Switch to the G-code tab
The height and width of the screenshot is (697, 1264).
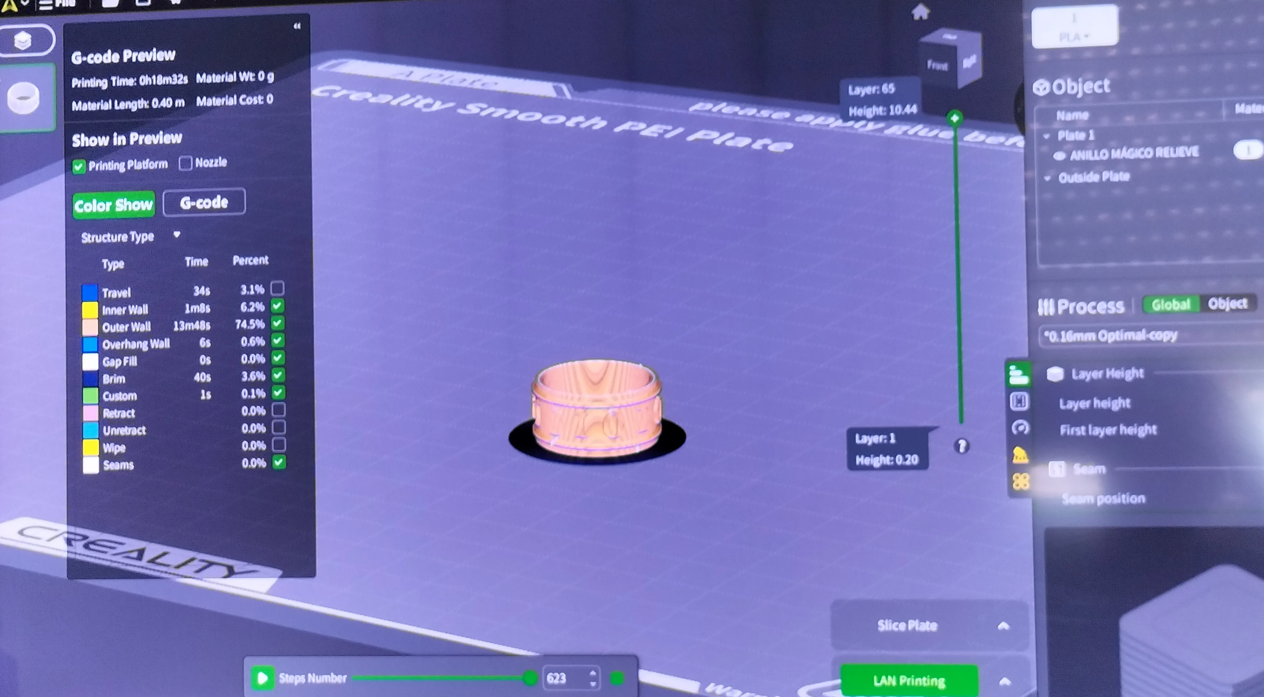tap(204, 202)
